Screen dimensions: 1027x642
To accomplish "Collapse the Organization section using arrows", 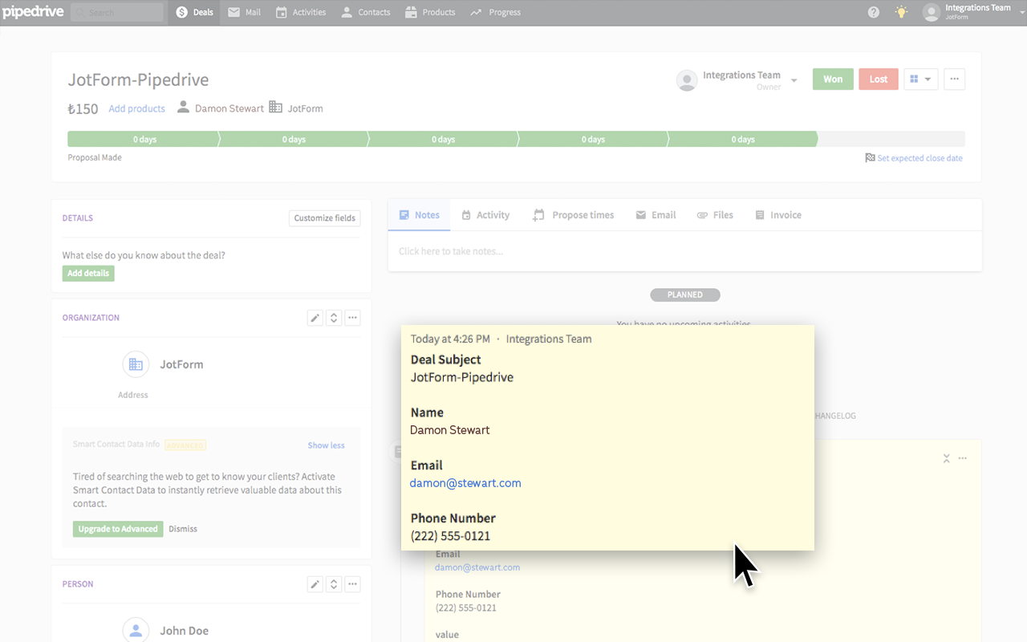I will [x=334, y=318].
